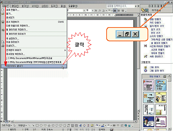Viewport: 173px width, 131px height.
Task: Open the 편집(E) menu
Action: pyautogui.click(x=15, y=6)
